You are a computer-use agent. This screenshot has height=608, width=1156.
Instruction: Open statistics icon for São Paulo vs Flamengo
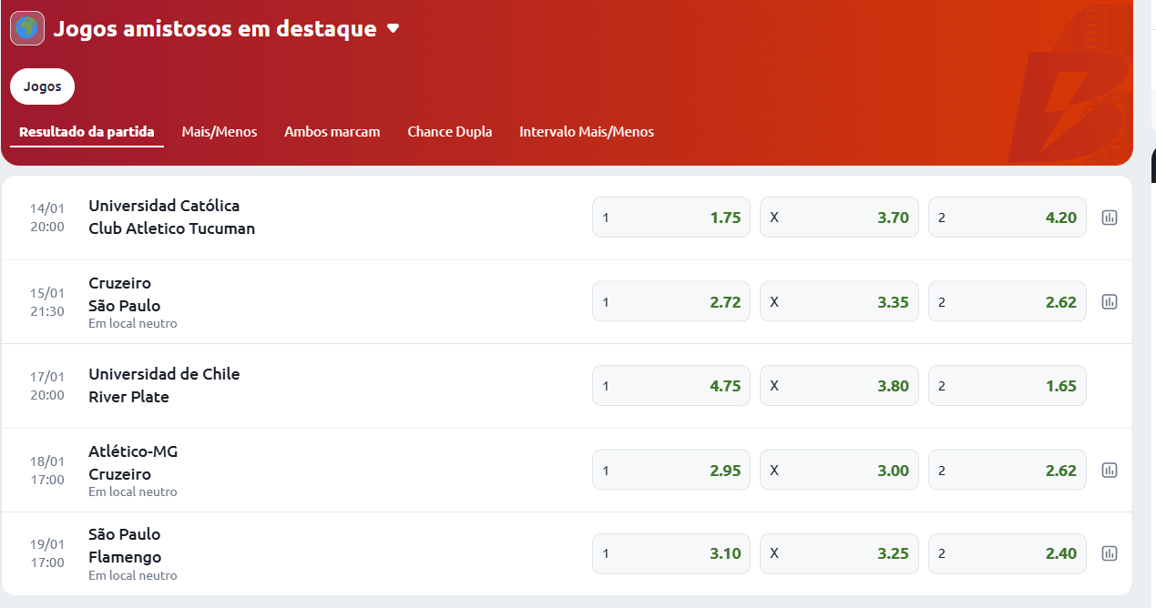tap(1109, 552)
